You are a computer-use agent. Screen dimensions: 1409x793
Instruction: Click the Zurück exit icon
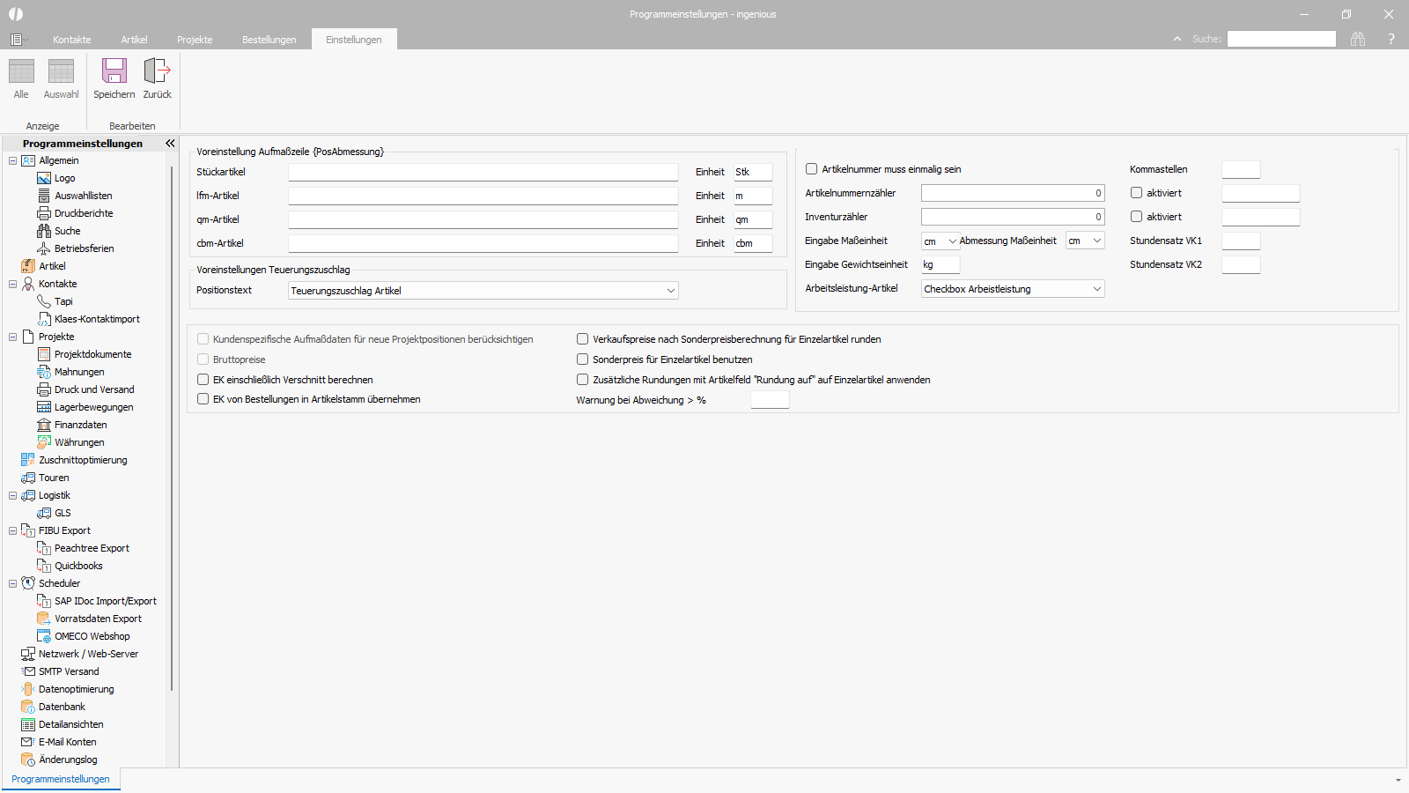(x=157, y=71)
